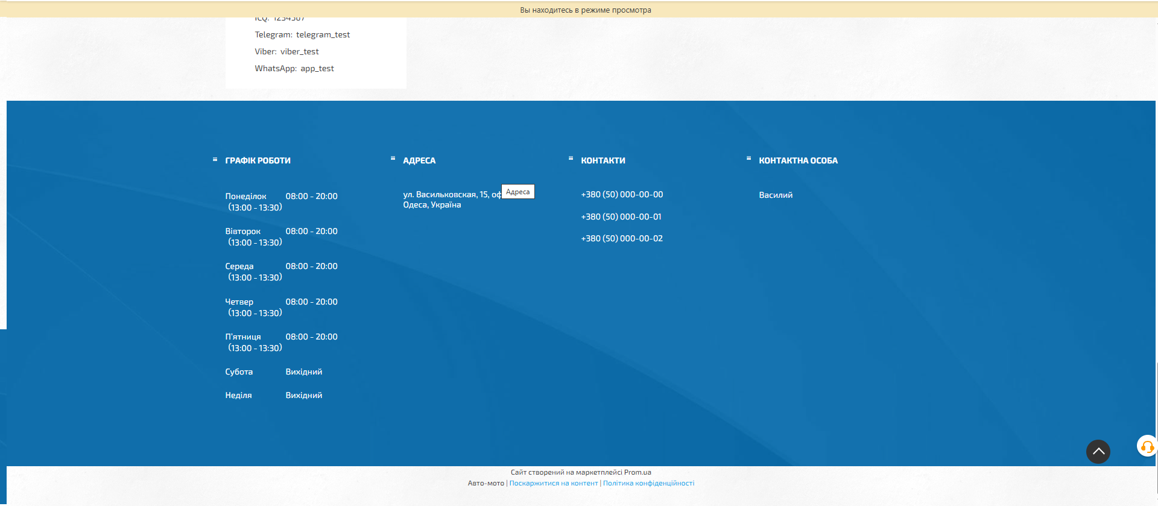The width and height of the screenshot is (1158, 506).
Task: Select phone number +380 (50) 000-00-01
Action: click(621, 217)
